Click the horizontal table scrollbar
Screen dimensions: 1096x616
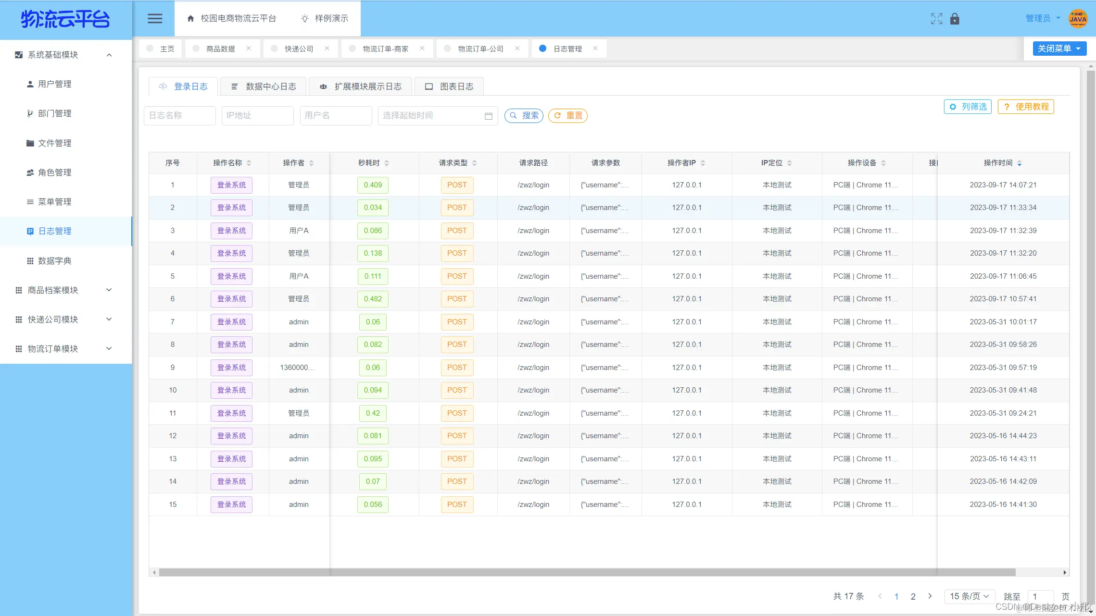587,572
